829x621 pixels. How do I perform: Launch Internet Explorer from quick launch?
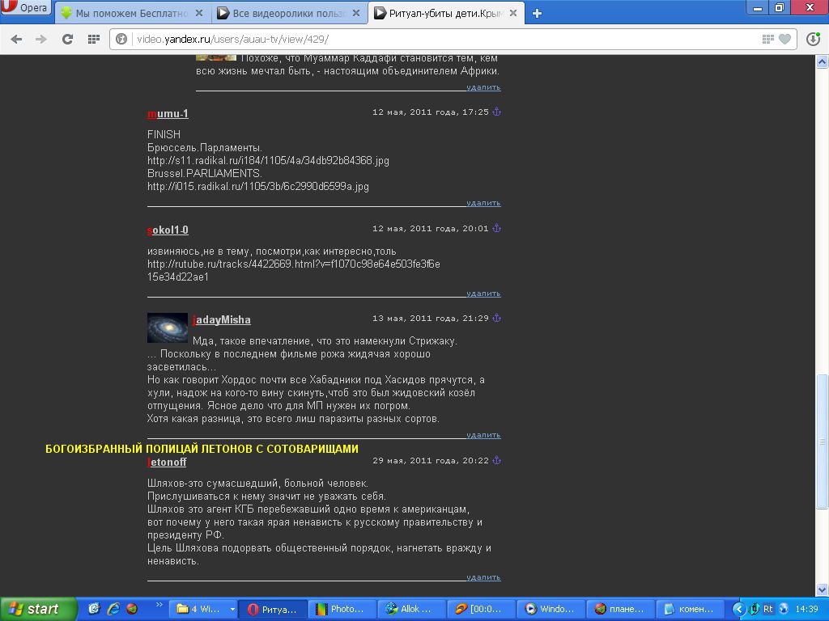point(113,609)
